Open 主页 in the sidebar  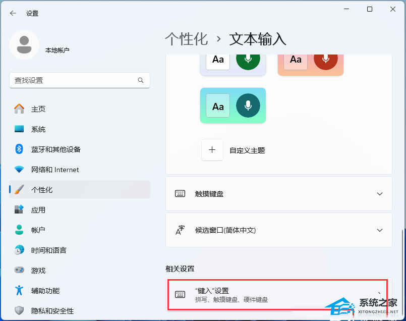(80, 109)
